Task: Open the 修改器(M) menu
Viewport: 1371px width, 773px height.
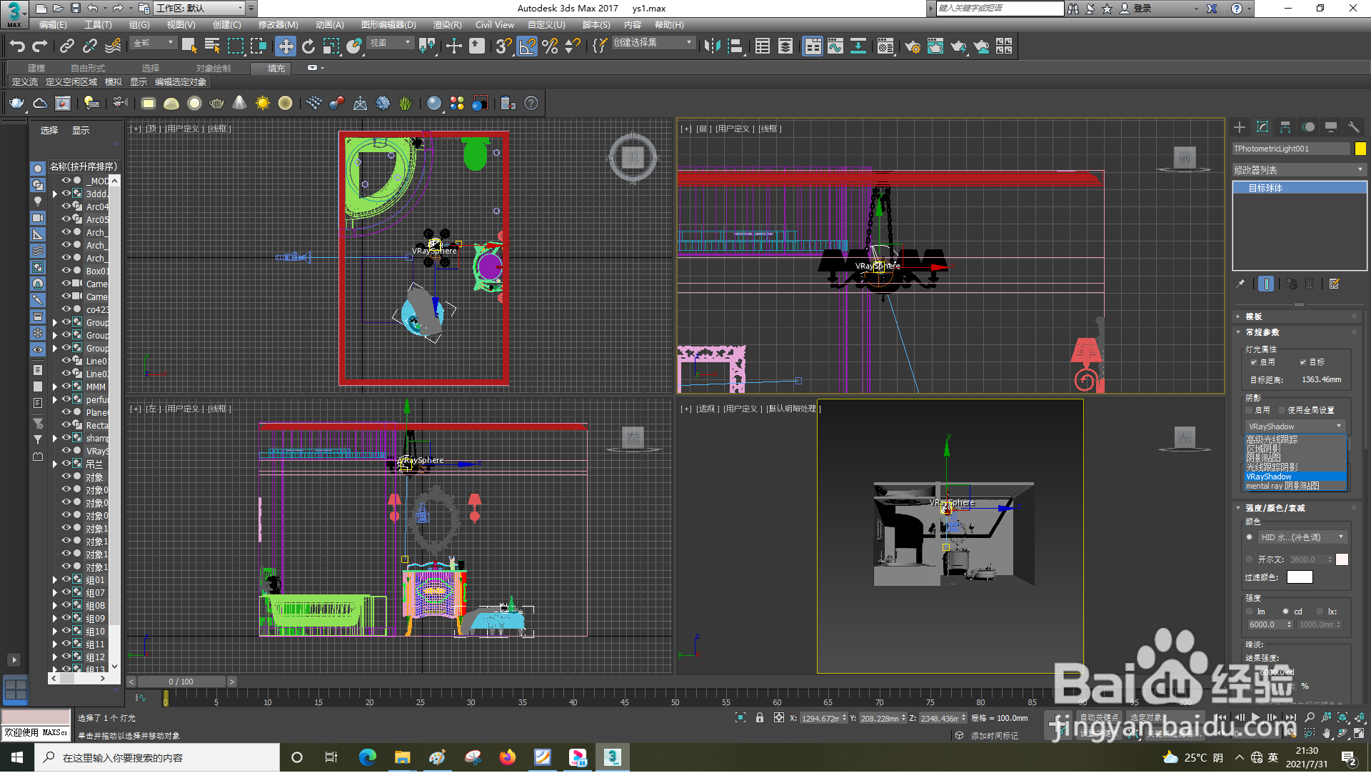Action: pyautogui.click(x=278, y=25)
